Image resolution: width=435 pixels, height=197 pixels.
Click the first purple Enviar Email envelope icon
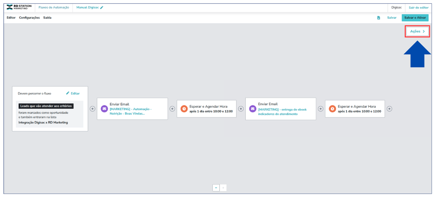click(104, 109)
